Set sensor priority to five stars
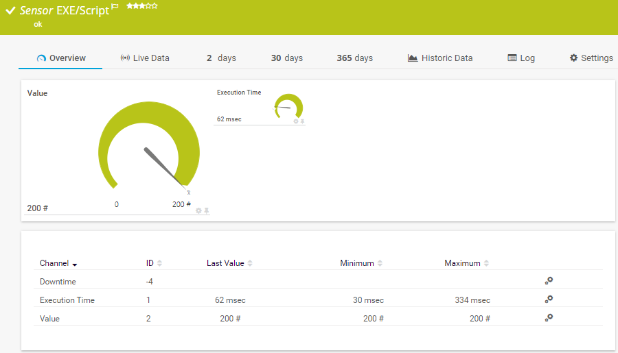 154,6
